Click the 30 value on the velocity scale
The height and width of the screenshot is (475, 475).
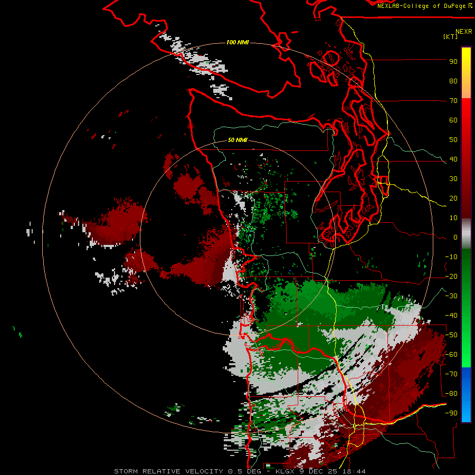453,179
